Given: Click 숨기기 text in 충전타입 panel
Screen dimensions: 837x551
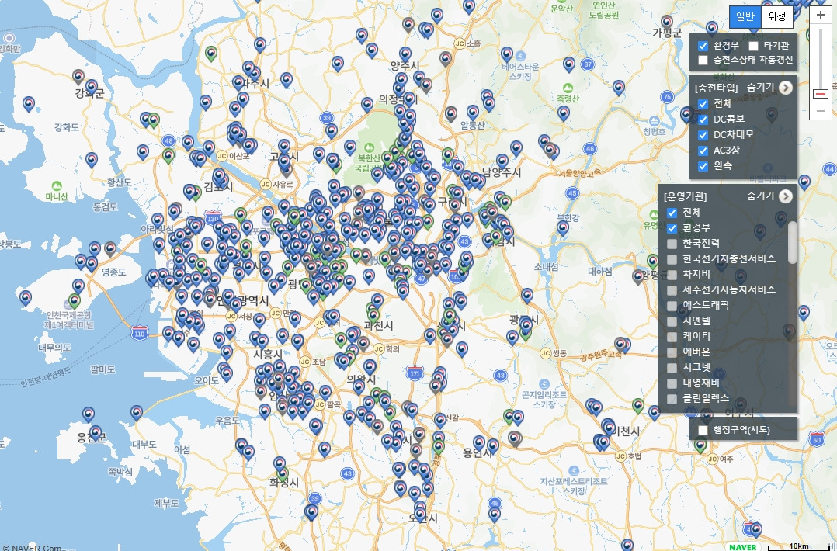Looking at the screenshot, I should click(x=760, y=87).
